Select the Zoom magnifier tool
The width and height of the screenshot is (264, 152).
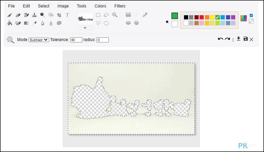[x=42, y=15]
